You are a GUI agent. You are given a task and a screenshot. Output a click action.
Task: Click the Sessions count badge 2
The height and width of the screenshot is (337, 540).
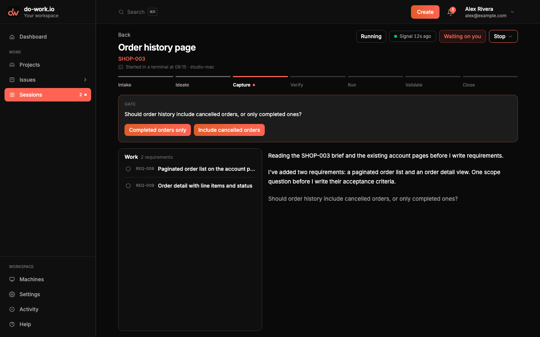click(81, 95)
